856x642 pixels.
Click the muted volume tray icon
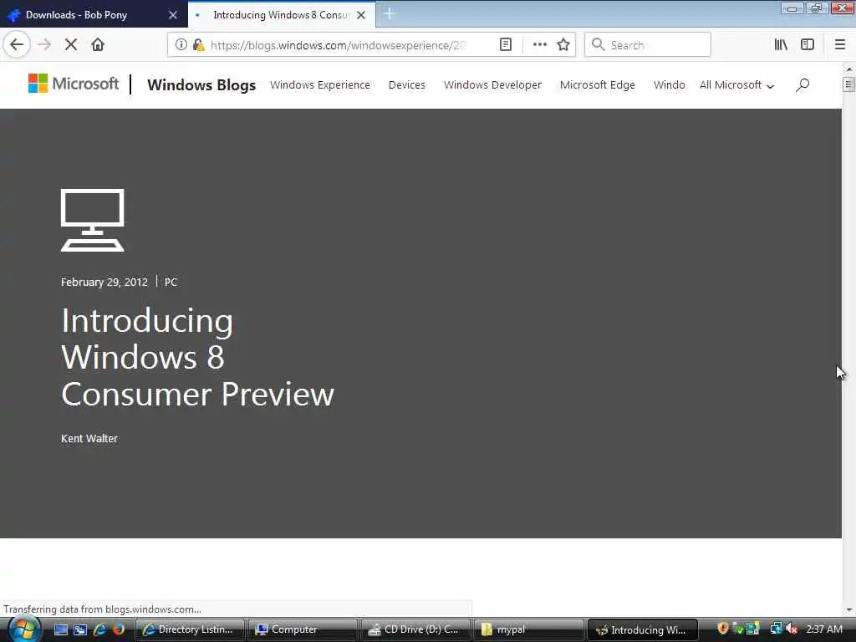point(792,629)
